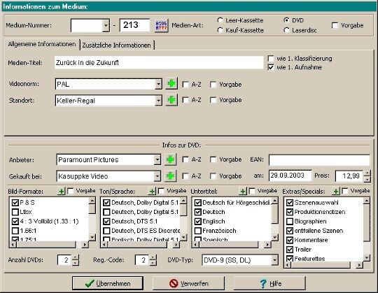Screen dimensions: 378x293
Task: Open the Videonorm dropdown
Action: (158, 85)
